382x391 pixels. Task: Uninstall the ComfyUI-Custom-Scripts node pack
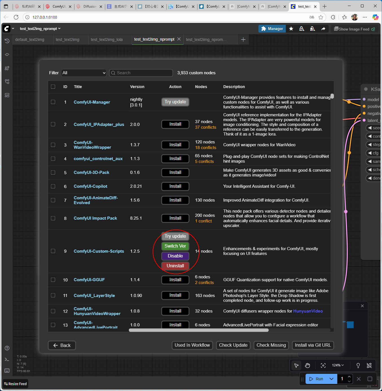(175, 266)
